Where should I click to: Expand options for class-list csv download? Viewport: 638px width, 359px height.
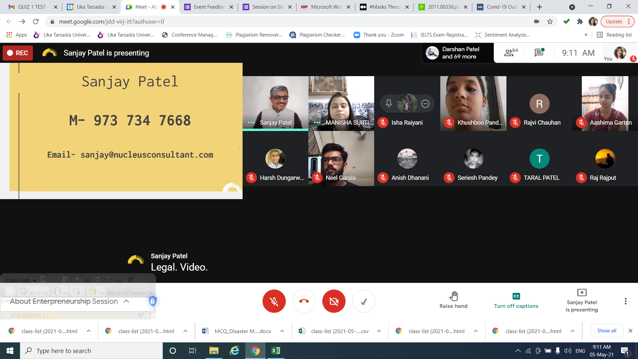(379, 331)
